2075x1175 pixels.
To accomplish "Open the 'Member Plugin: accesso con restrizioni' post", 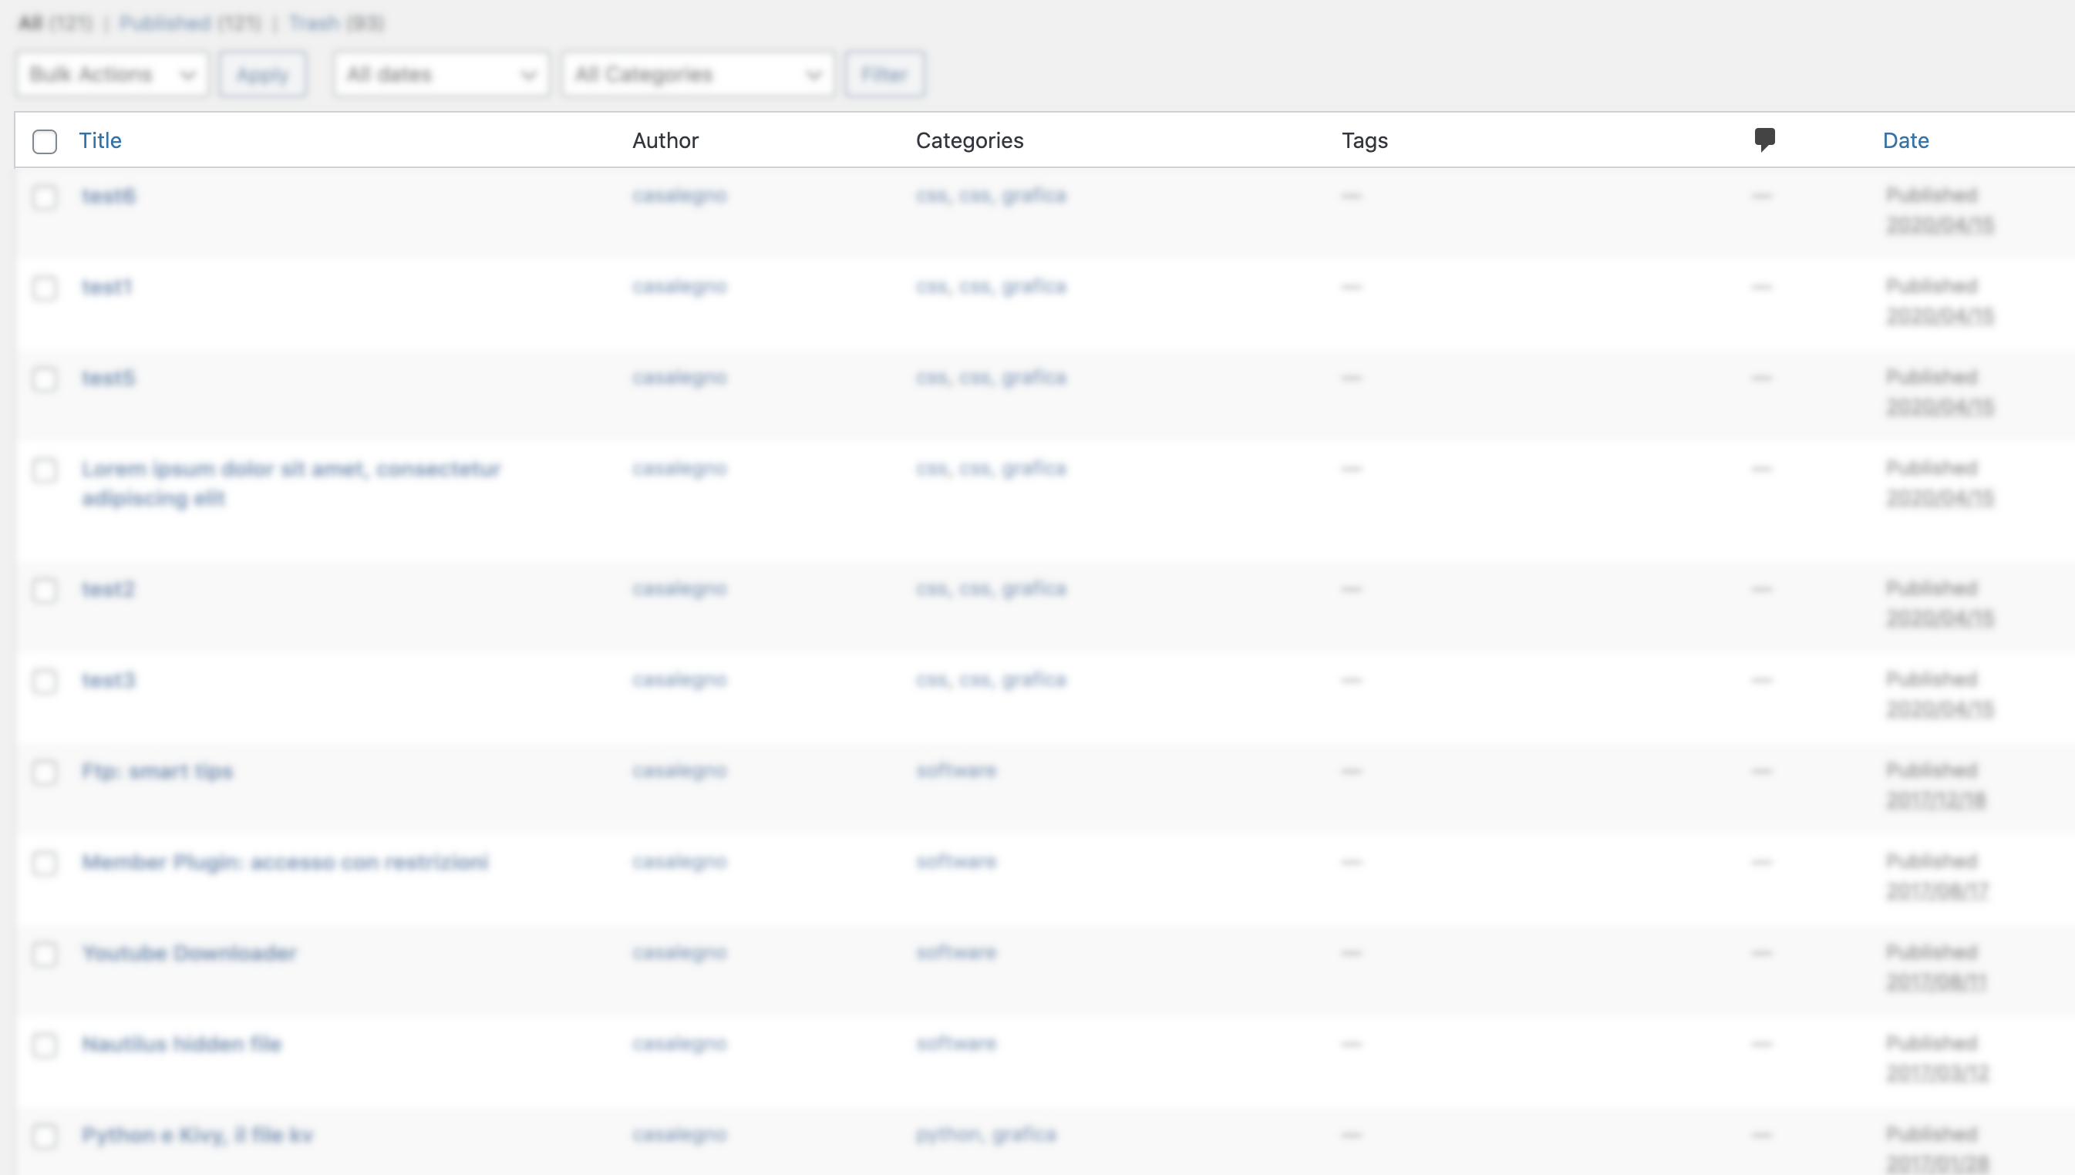I will (285, 862).
